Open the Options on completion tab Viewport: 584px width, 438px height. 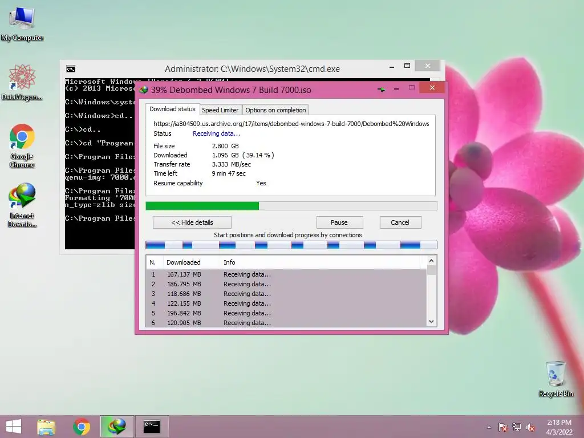[x=275, y=110]
